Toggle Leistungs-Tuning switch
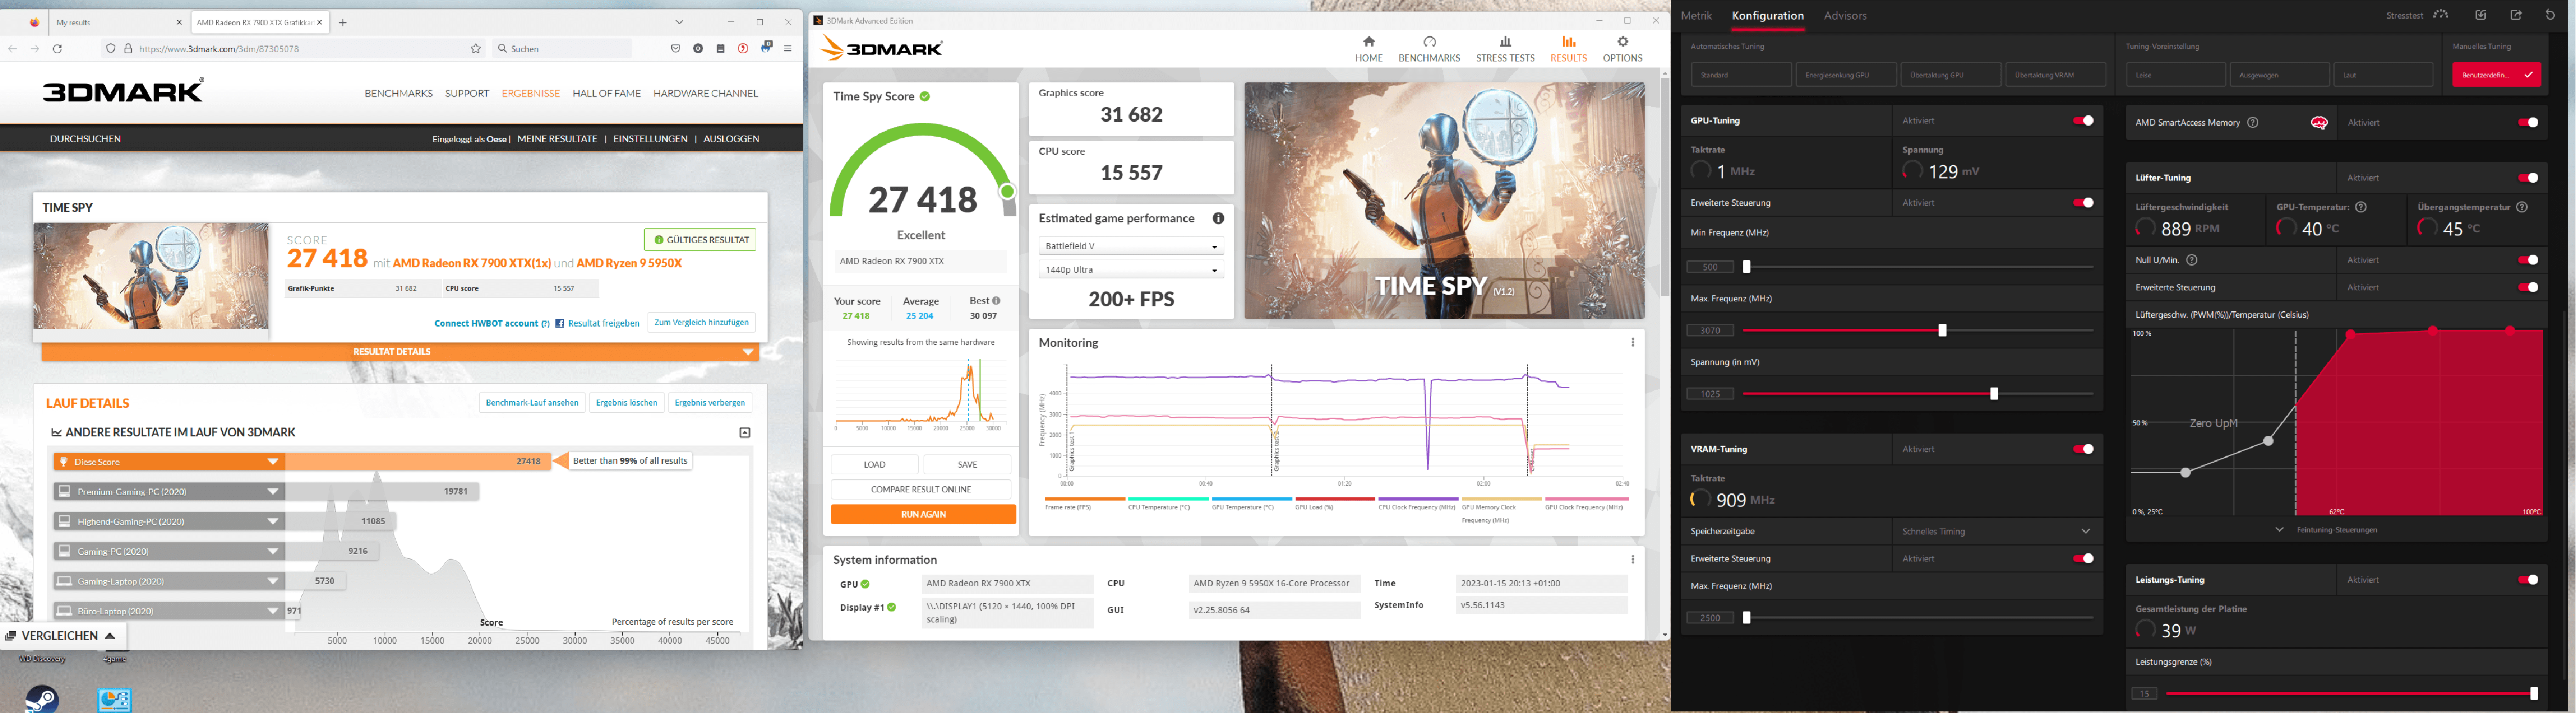Screen dimensions: 2576x713 click(x=2528, y=580)
